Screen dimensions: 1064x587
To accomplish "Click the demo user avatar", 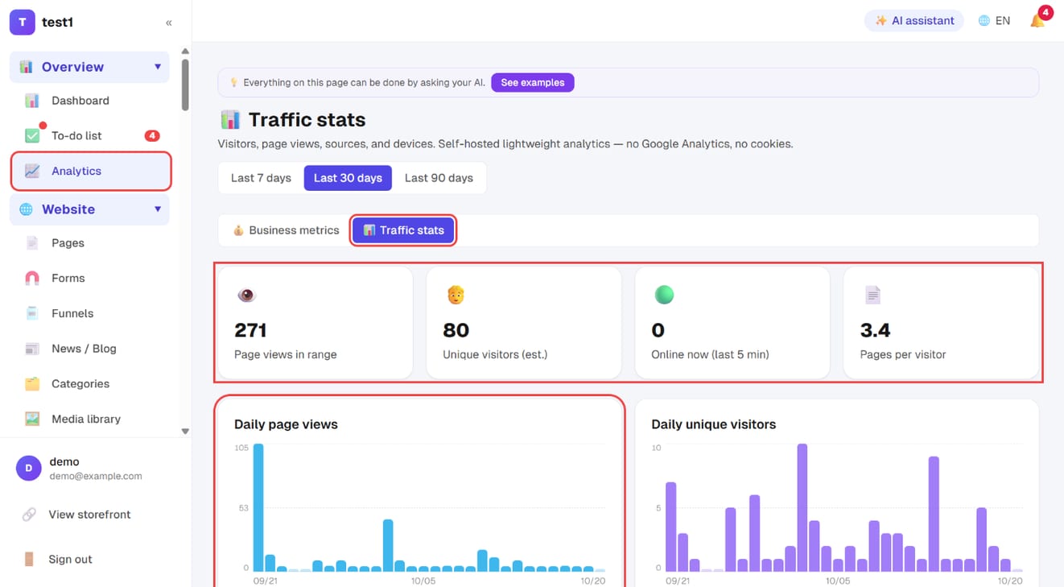I will pos(29,468).
